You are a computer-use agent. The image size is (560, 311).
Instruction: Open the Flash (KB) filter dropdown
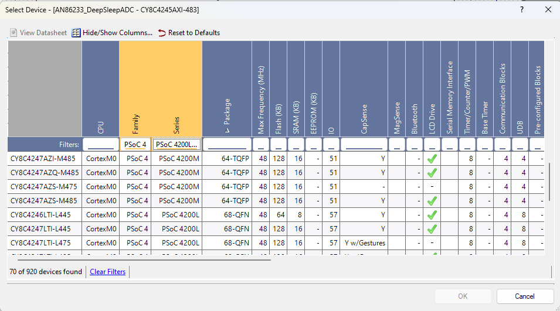point(279,145)
